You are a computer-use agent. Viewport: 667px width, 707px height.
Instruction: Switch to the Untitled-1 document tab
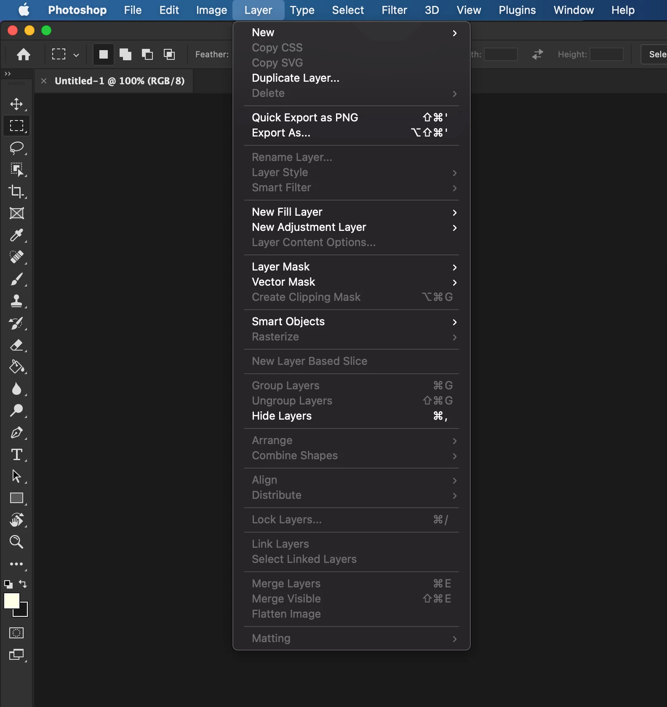pos(120,81)
